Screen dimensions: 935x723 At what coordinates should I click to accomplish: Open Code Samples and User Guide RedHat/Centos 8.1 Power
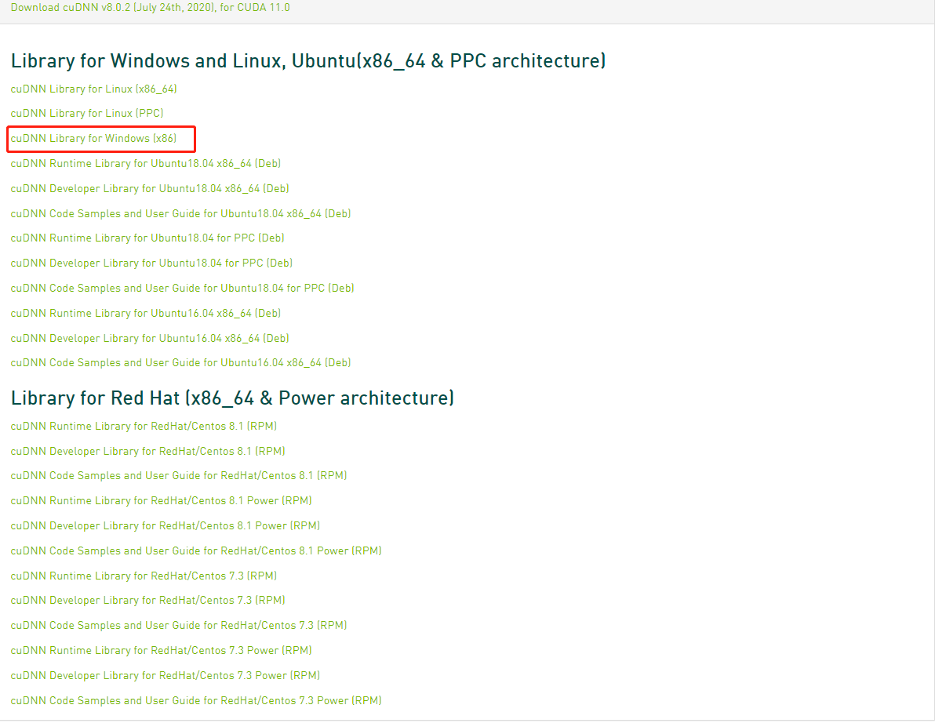196,550
